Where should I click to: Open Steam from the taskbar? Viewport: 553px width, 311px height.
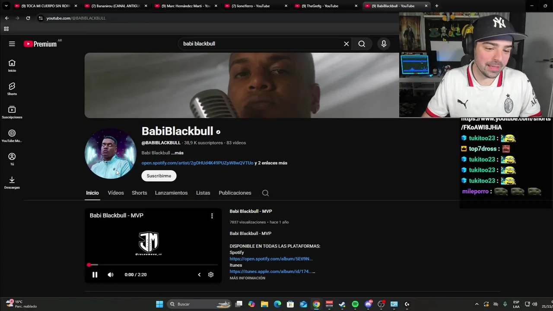(342, 304)
